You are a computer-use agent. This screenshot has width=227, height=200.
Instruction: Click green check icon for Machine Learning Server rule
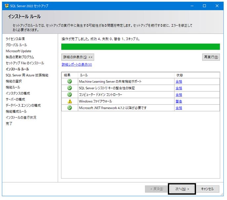pos(70,81)
